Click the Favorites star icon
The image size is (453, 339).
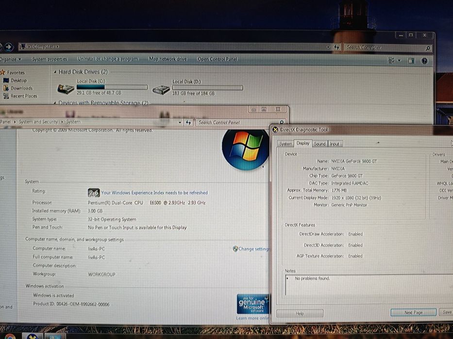coord(3,72)
